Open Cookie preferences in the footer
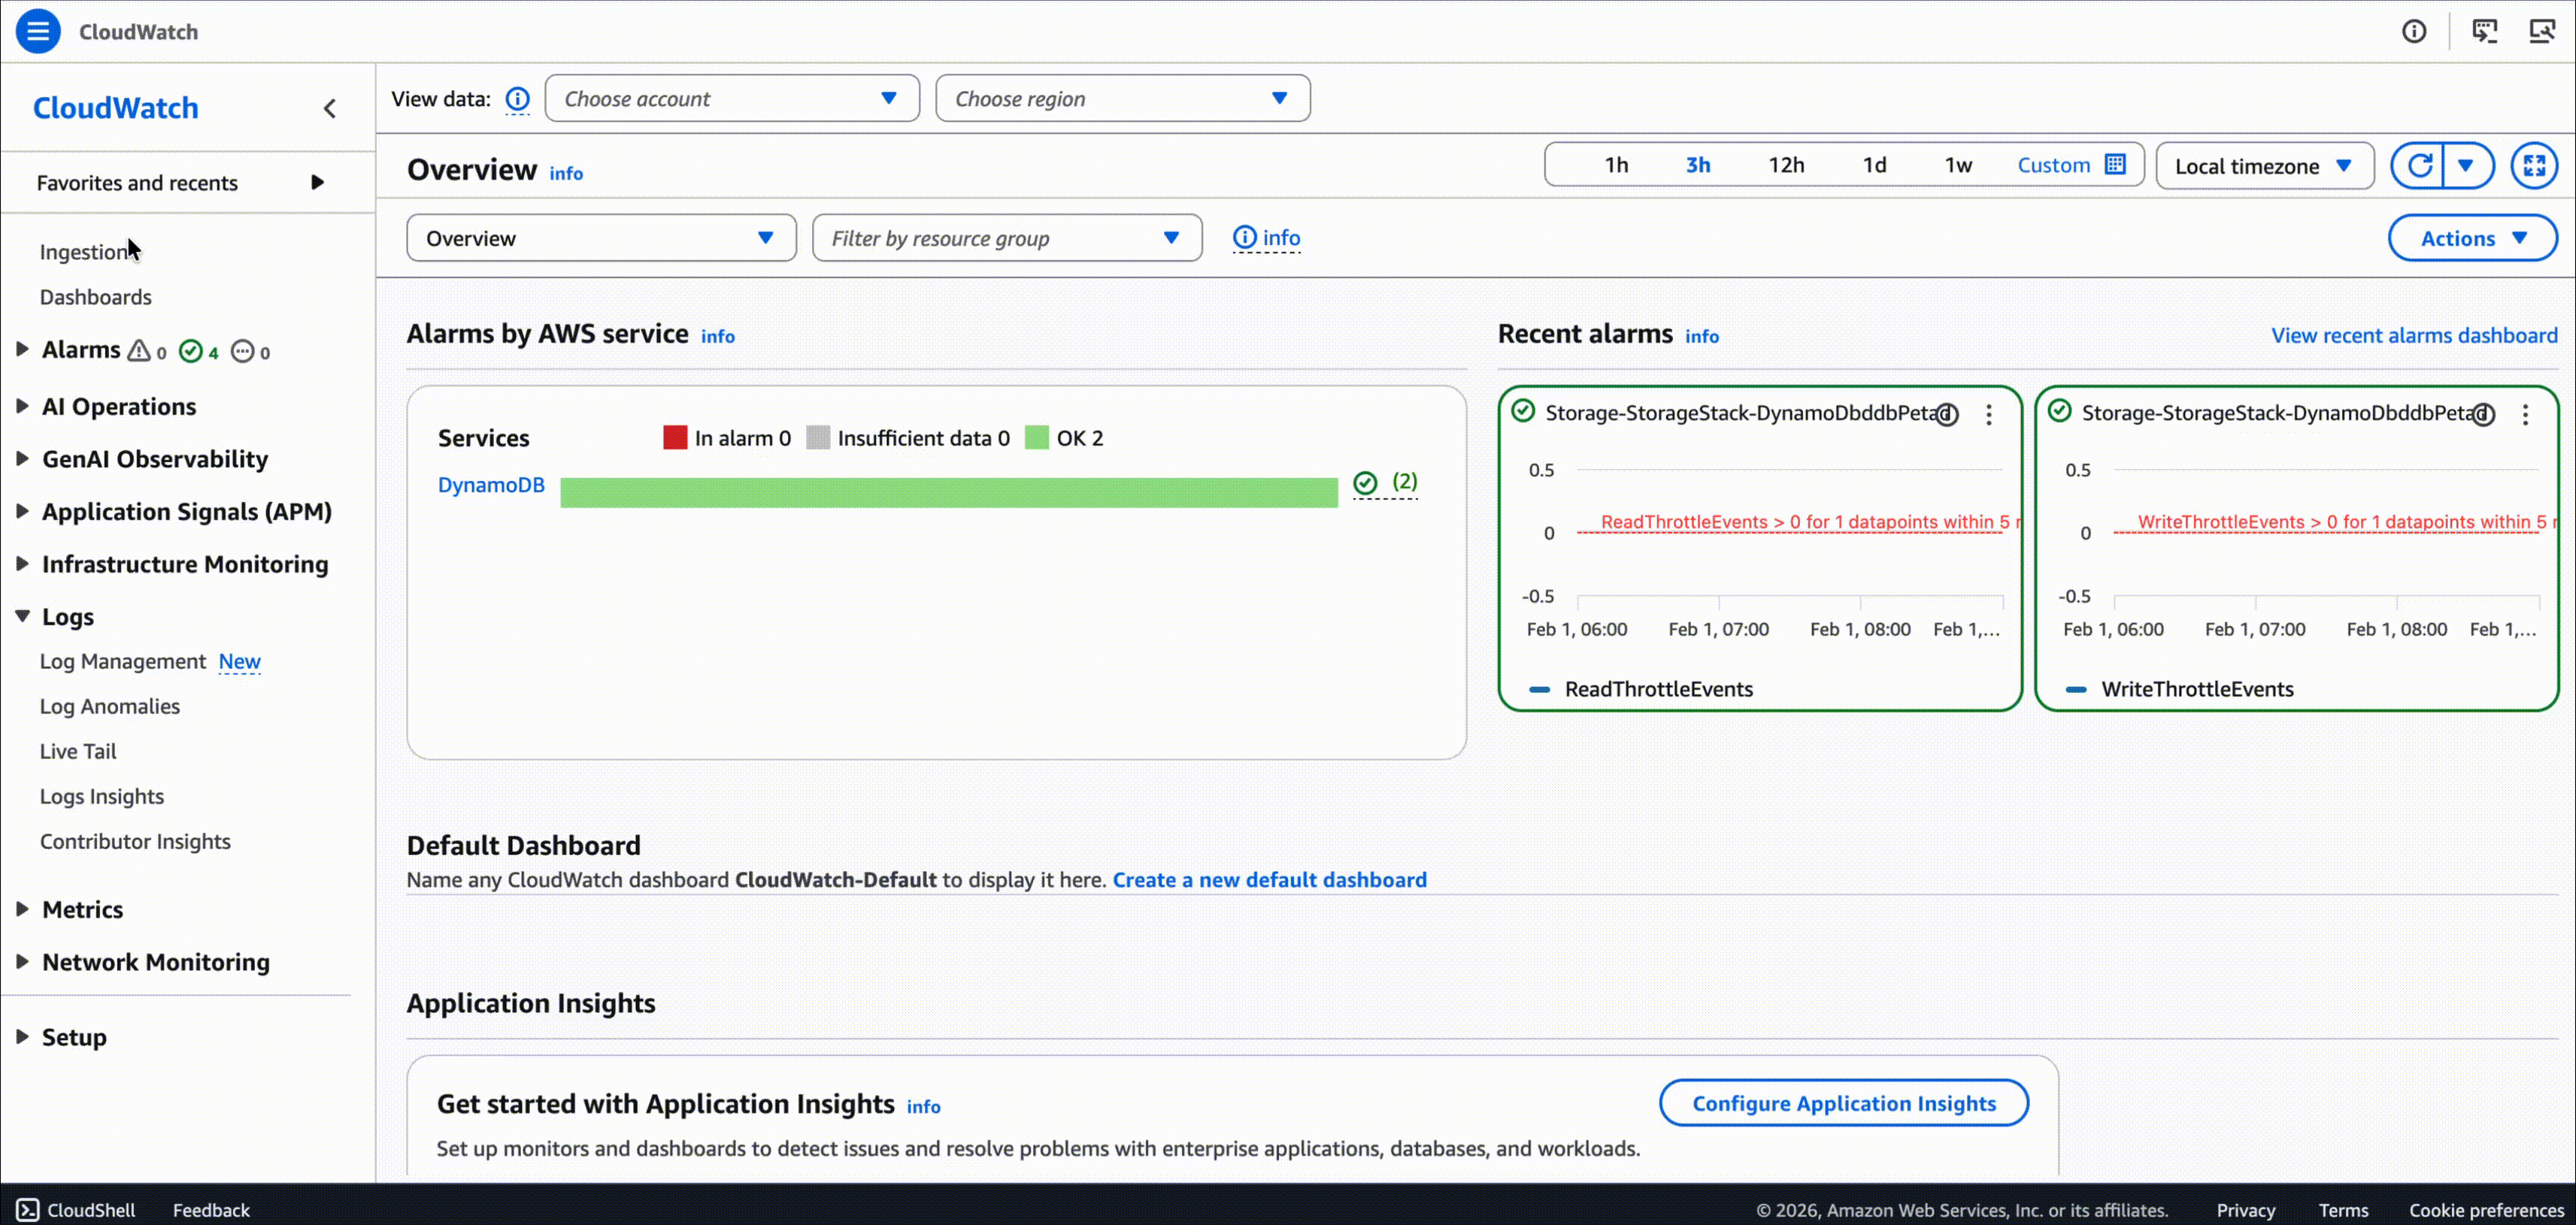The image size is (2576, 1225). tap(2487, 1209)
